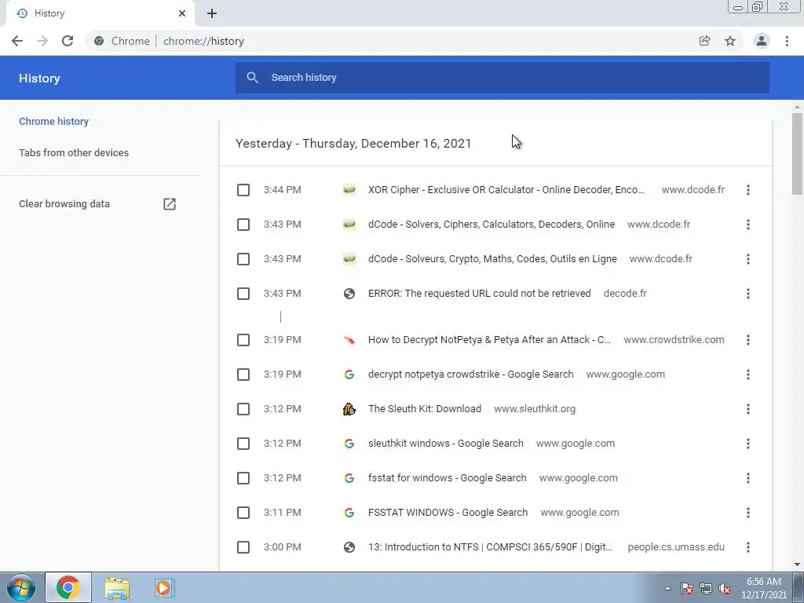Open How to Decrypt NotPetya & Petya link
Screen dimensions: 804x603
coord(490,339)
